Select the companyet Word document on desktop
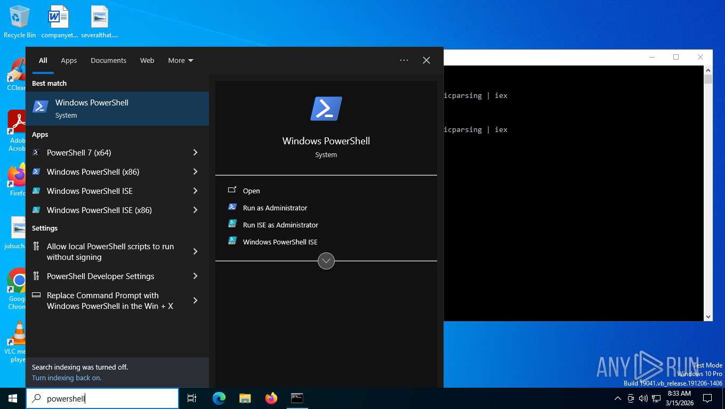The height and width of the screenshot is (409, 725). click(59, 21)
